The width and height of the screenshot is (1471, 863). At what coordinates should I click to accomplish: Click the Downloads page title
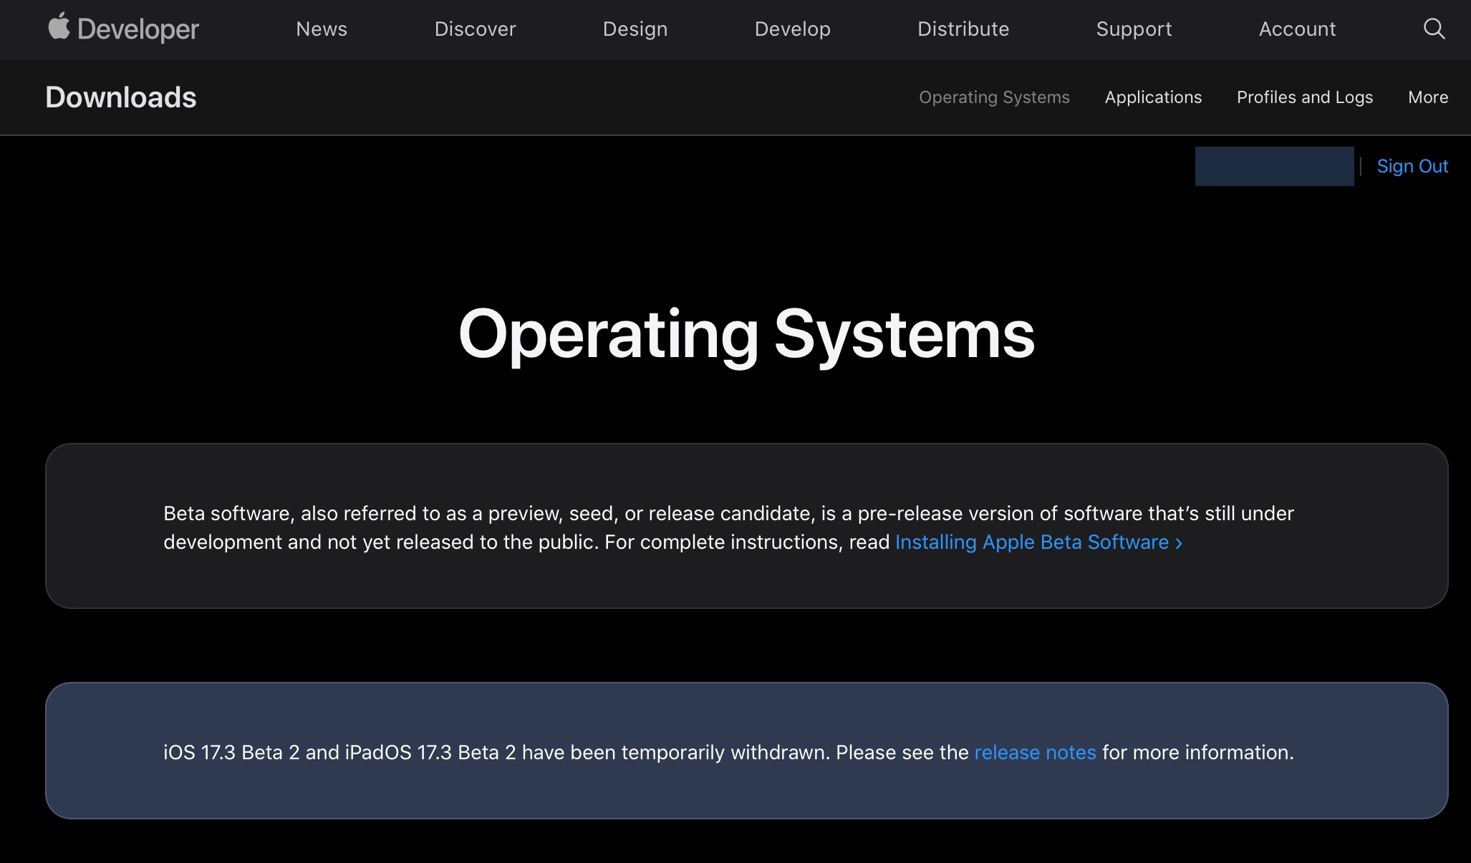[x=120, y=97]
